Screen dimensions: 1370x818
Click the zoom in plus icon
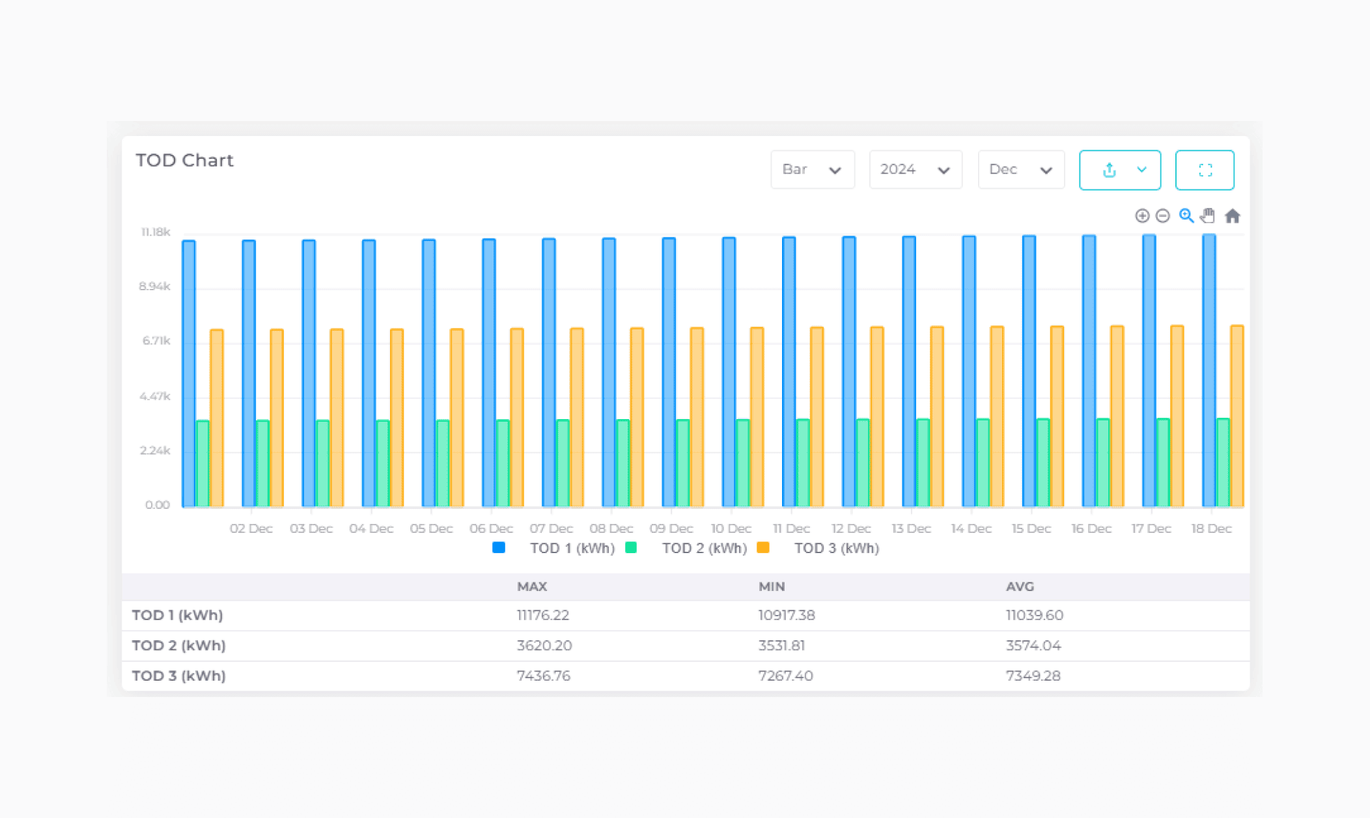[x=1141, y=216]
